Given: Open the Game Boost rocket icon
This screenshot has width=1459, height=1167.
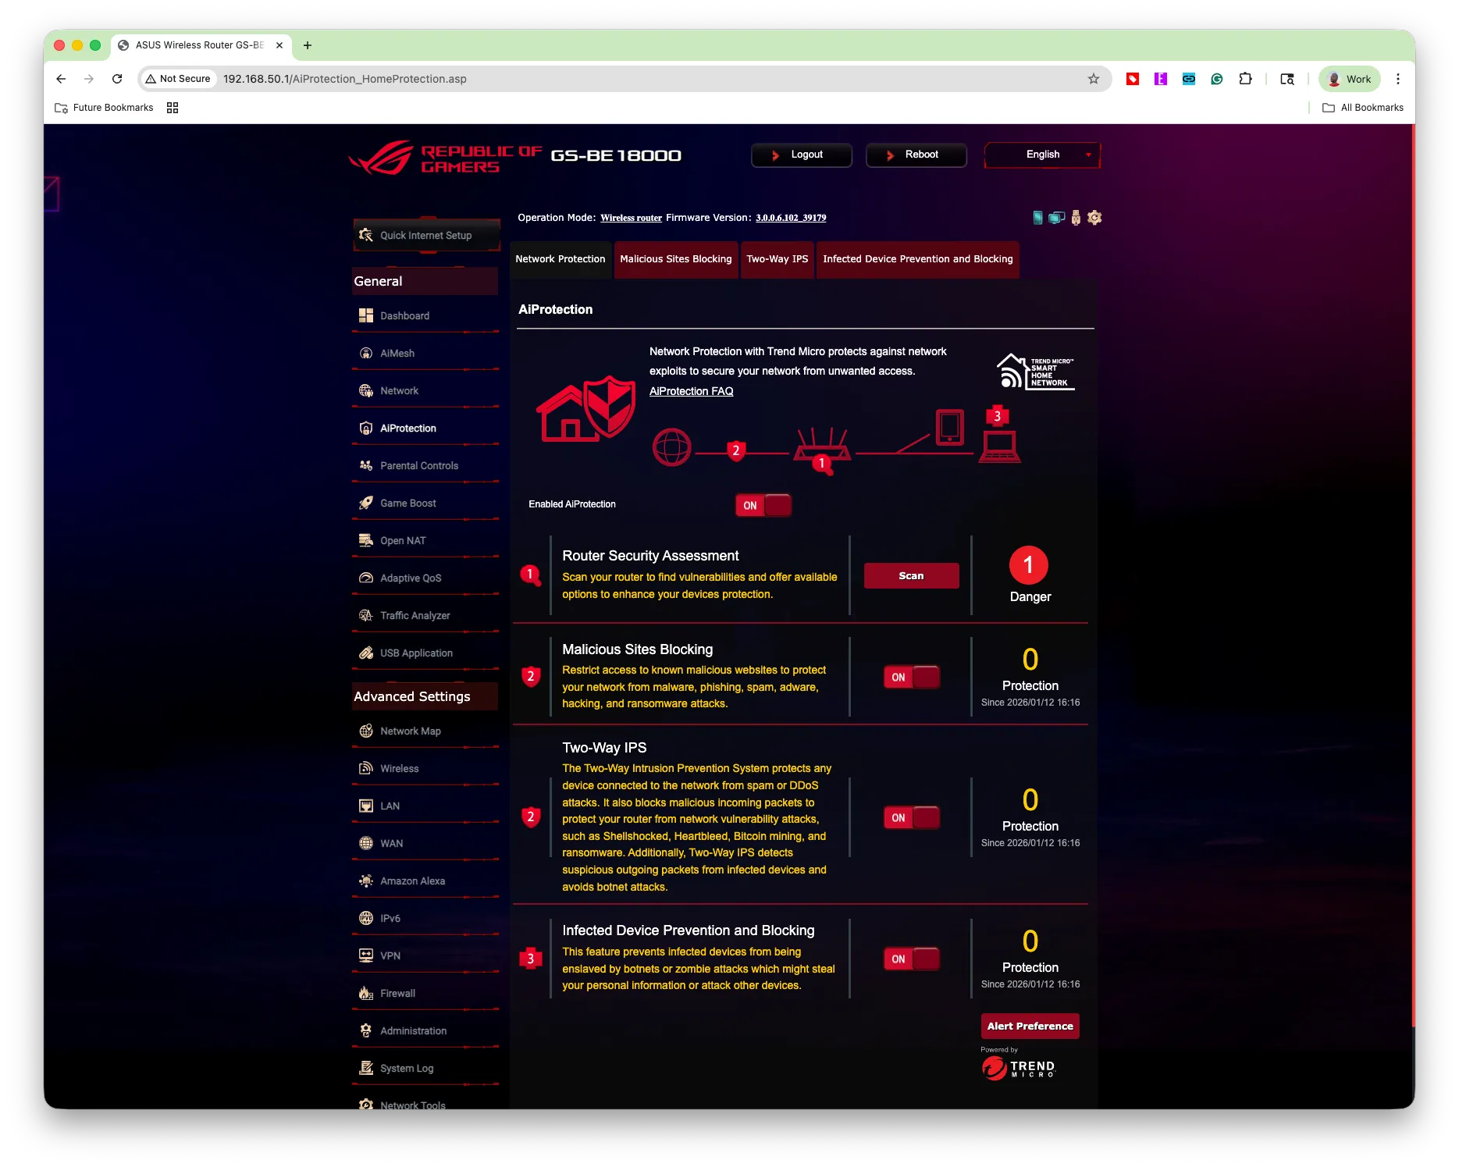Looking at the screenshot, I should [365, 503].
